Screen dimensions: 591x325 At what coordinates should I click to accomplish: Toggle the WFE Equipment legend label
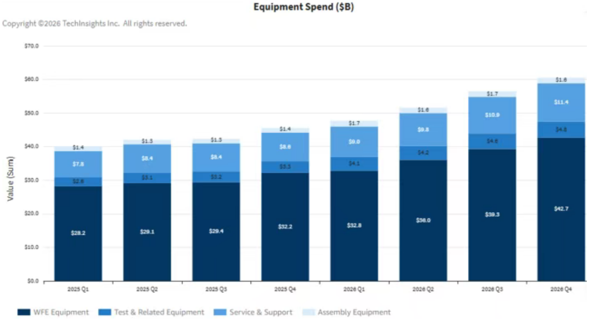[61, 312]
